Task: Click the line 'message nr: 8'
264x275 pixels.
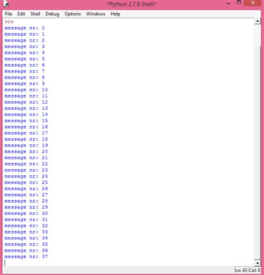Action: pos(25,77)
